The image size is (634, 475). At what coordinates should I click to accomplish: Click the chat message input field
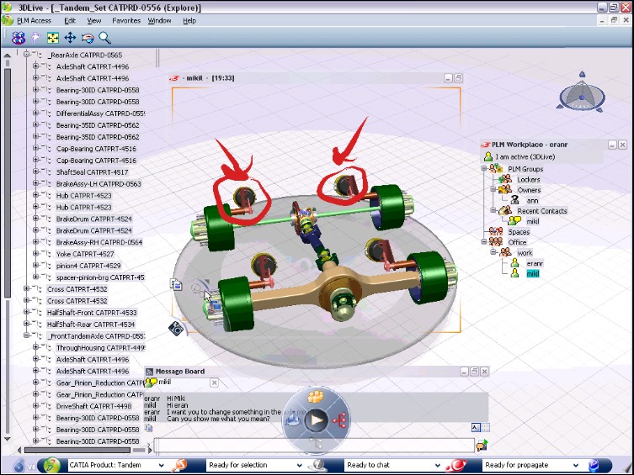pyautogui.click(x=314, y=445)
